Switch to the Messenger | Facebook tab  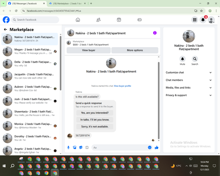(26, 4)
